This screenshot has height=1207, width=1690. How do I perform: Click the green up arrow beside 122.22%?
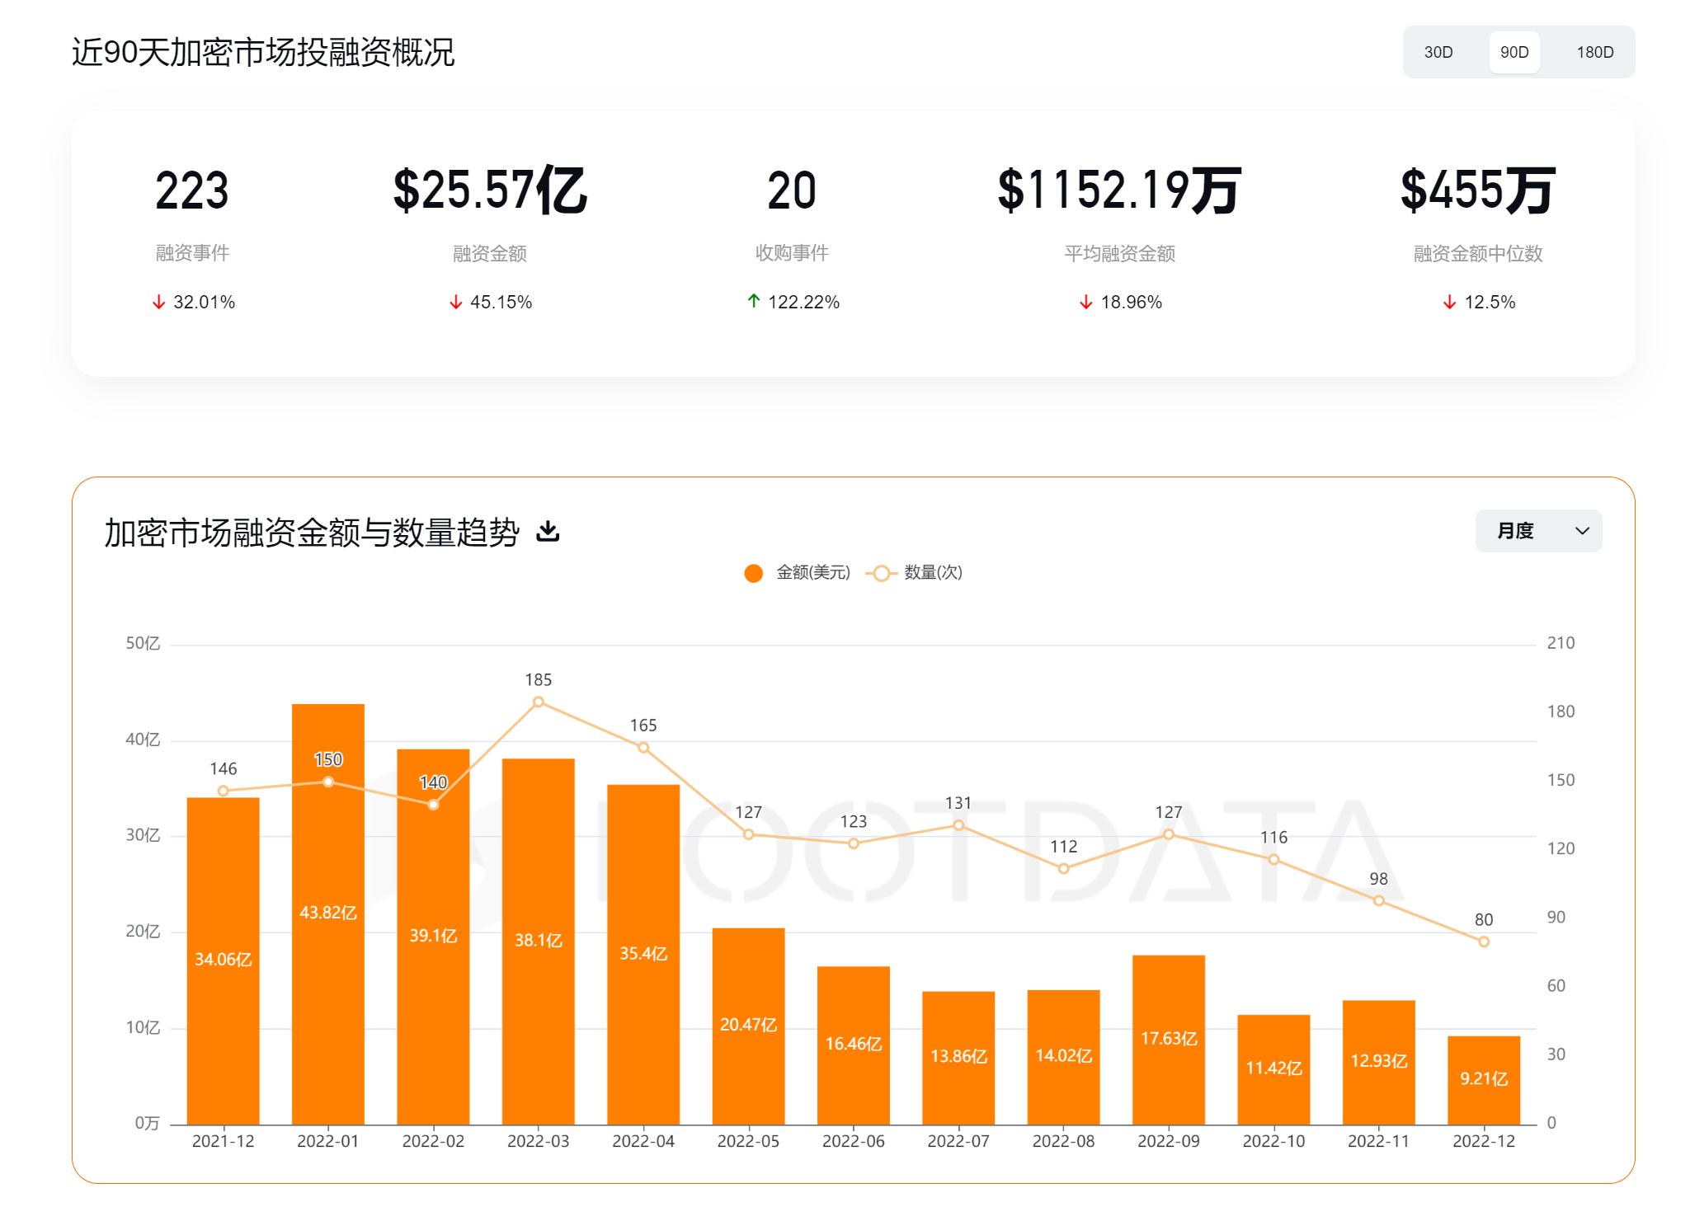(x=753, y=302)
